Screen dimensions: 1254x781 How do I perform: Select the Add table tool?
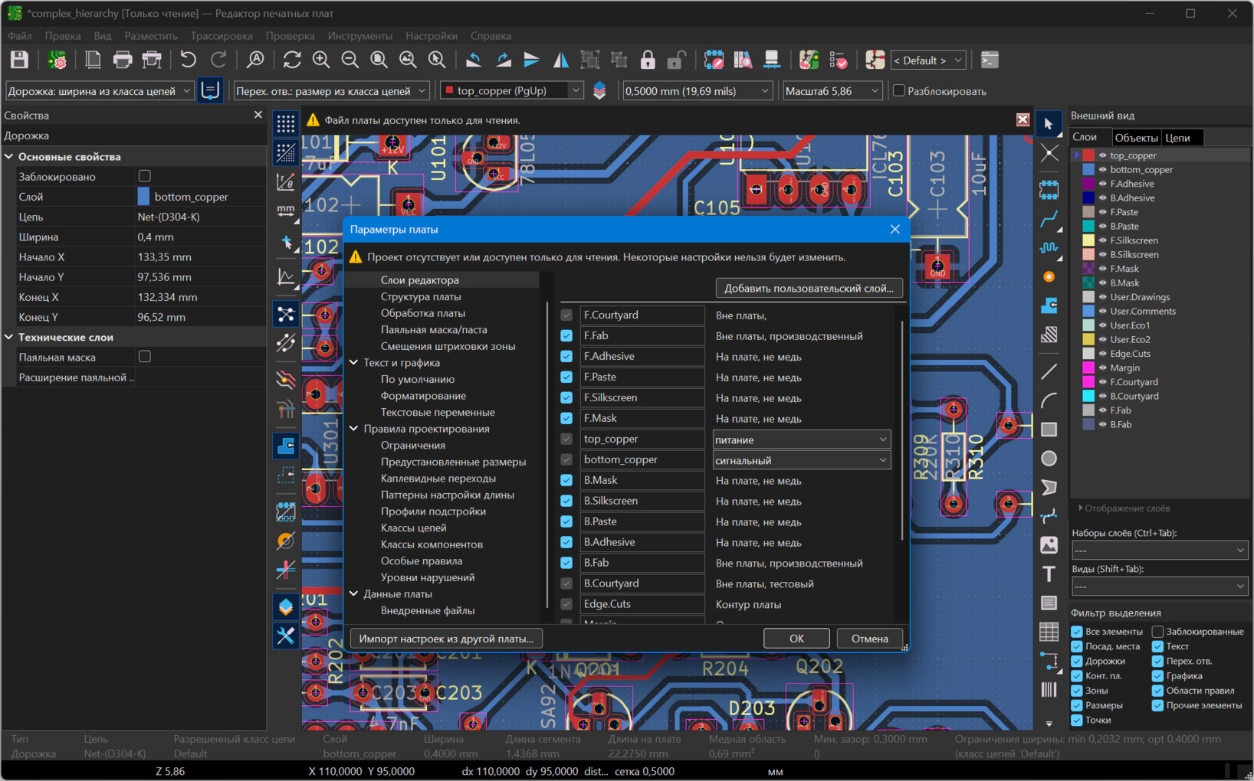point(1049,632)
